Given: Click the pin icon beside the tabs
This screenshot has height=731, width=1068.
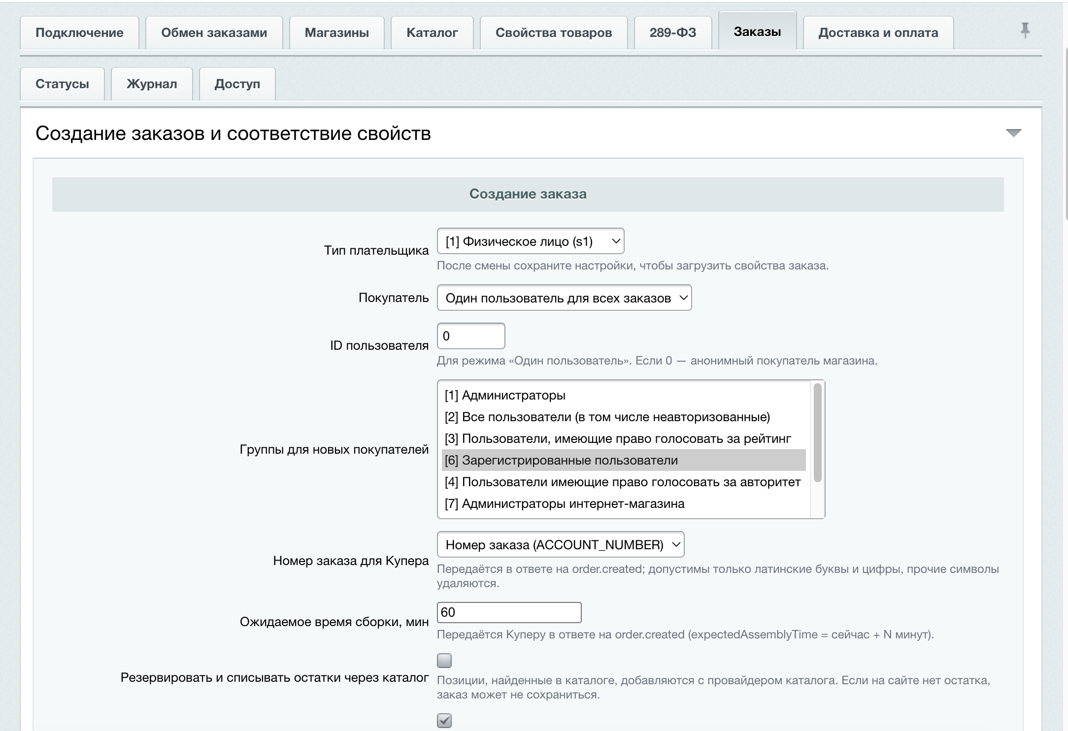Looking at the screenshot, I should point(1025,31).
